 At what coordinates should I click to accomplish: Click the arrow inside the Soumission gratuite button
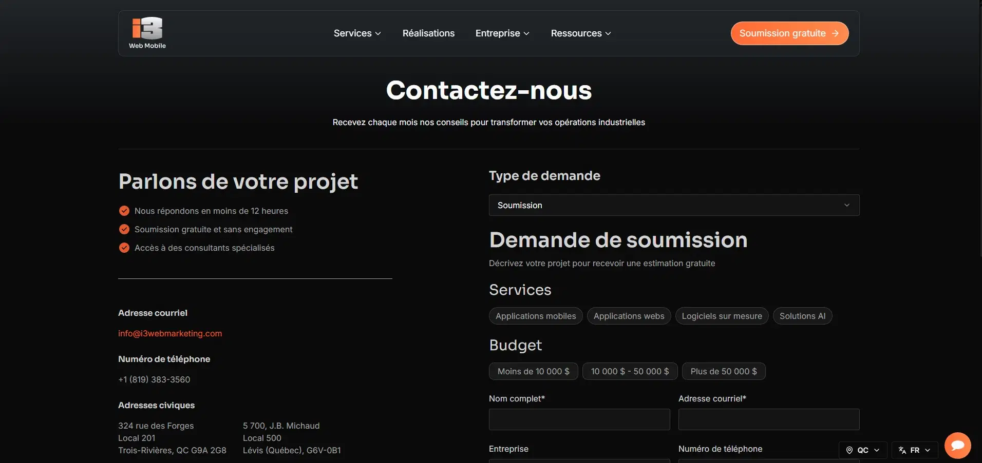[836, 33]
